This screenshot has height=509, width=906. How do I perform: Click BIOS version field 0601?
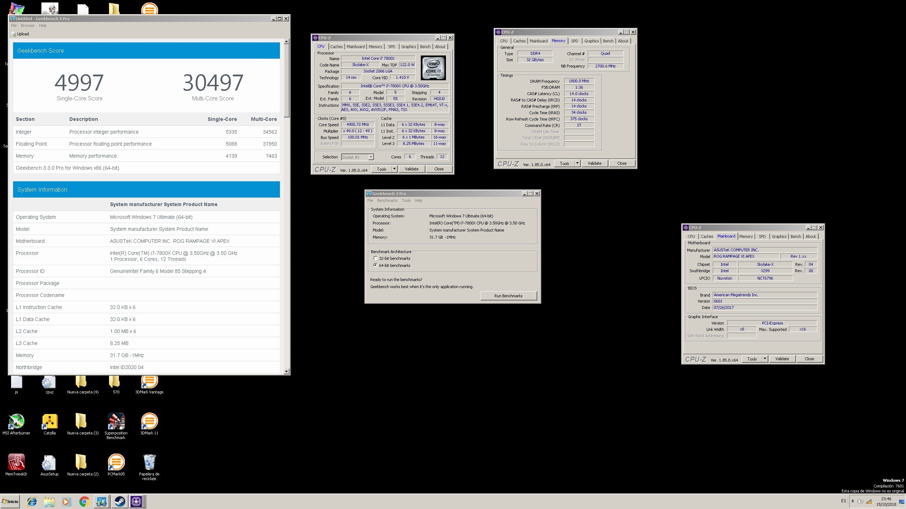(765, 301)
